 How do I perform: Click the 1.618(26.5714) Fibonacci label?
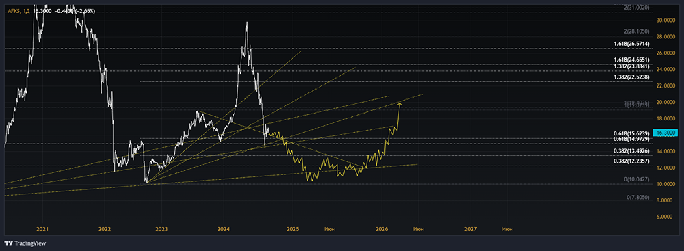631,44
